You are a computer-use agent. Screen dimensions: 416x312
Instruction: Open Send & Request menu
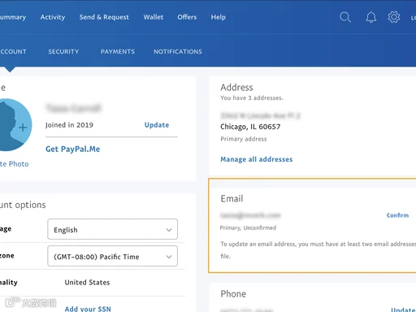tap(104, 17)
